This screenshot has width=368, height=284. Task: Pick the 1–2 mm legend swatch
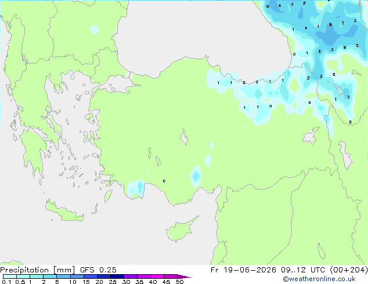pyautogui.click(x=37, y=276)
